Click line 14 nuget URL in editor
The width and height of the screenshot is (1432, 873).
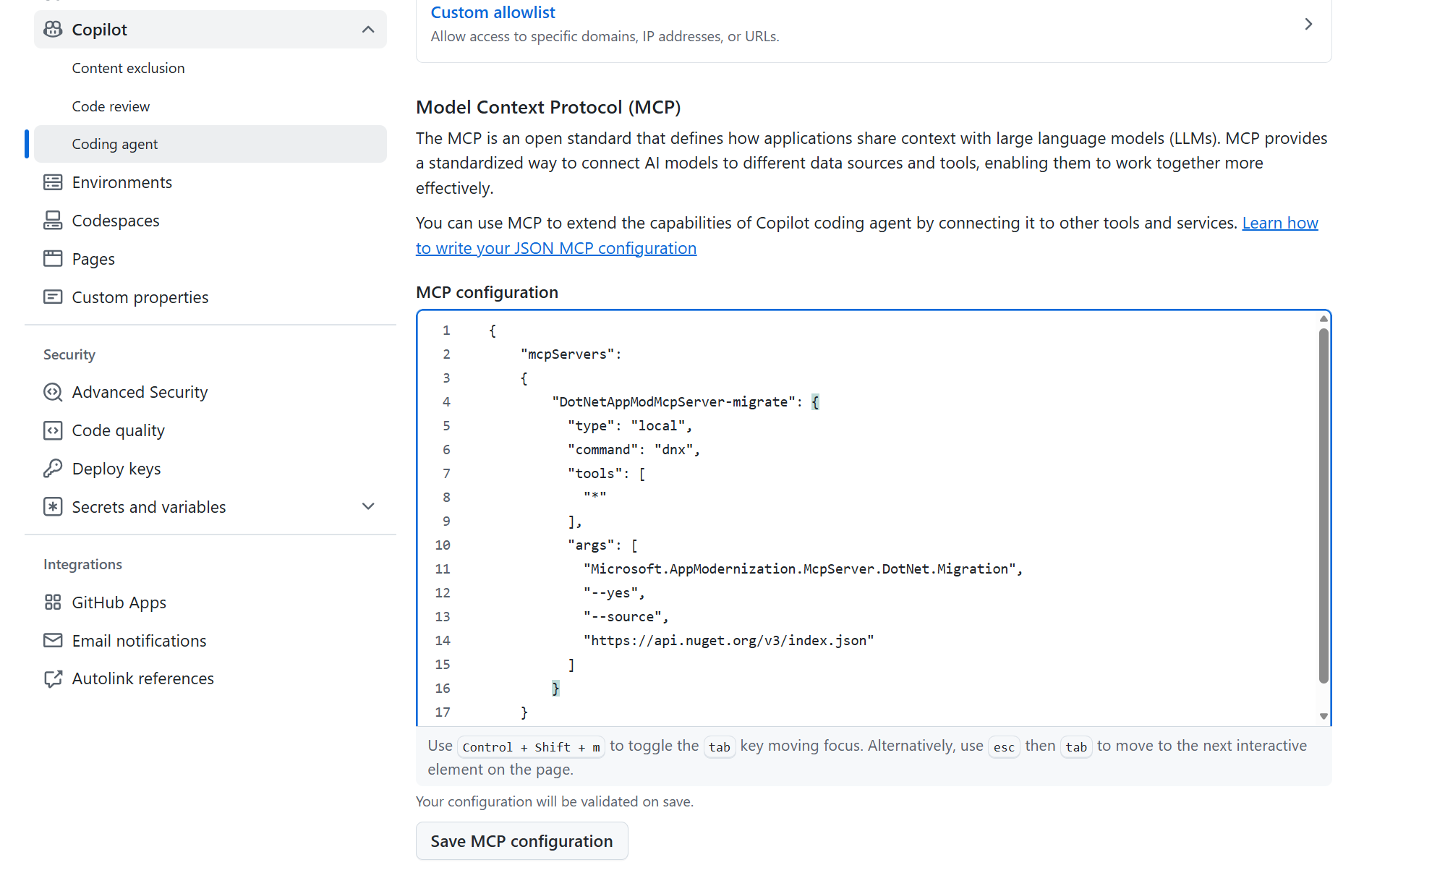coord(728,641)
